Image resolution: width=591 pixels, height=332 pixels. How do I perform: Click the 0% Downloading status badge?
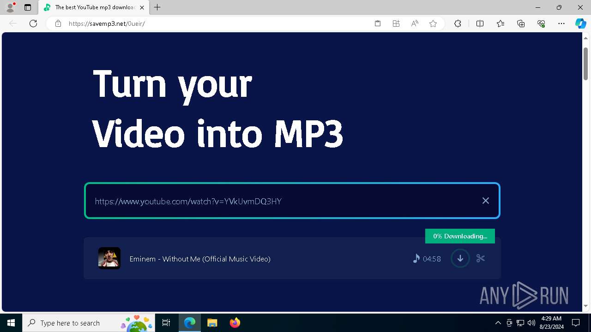click(x=460, y=236)
